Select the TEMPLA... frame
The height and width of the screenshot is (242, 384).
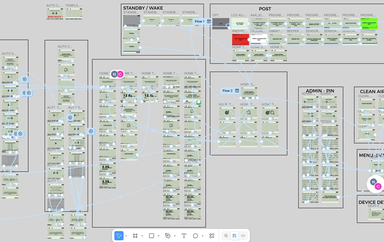74,14
